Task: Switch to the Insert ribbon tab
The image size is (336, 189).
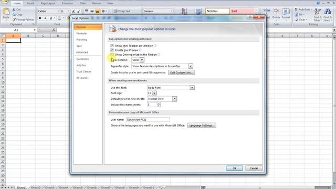Action: point(30,3)
